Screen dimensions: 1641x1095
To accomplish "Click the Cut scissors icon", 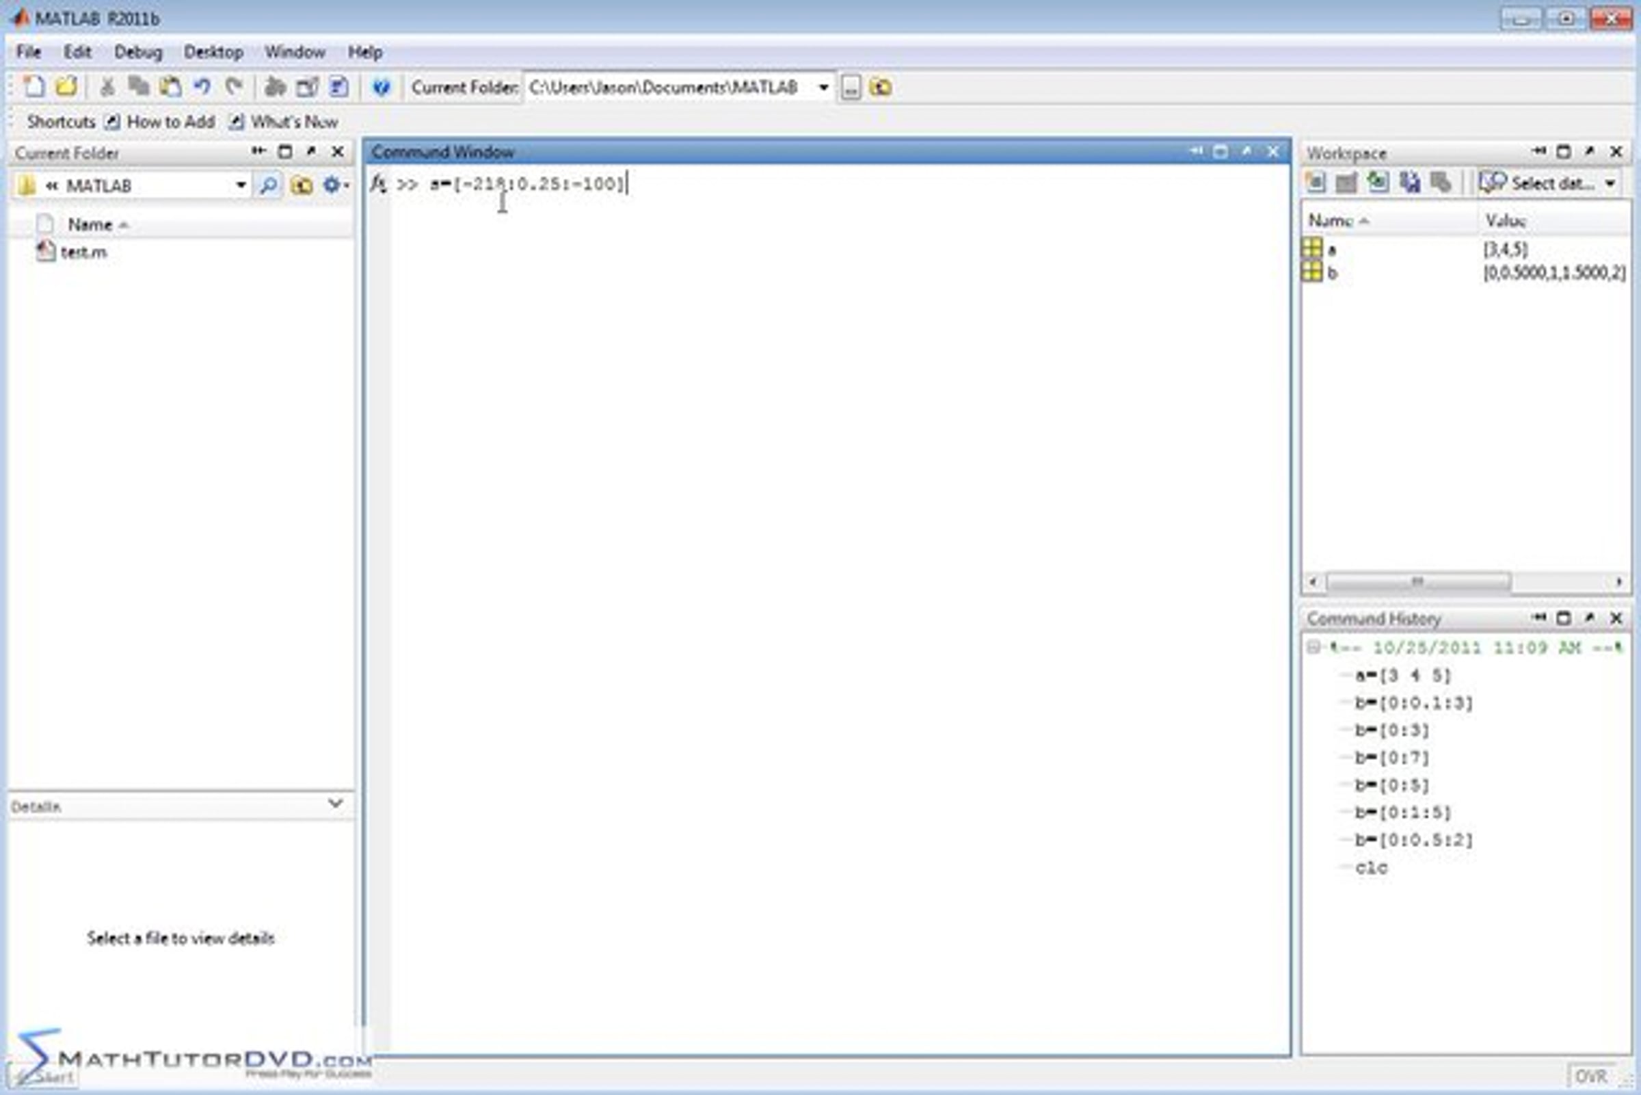I will (107, 87).
